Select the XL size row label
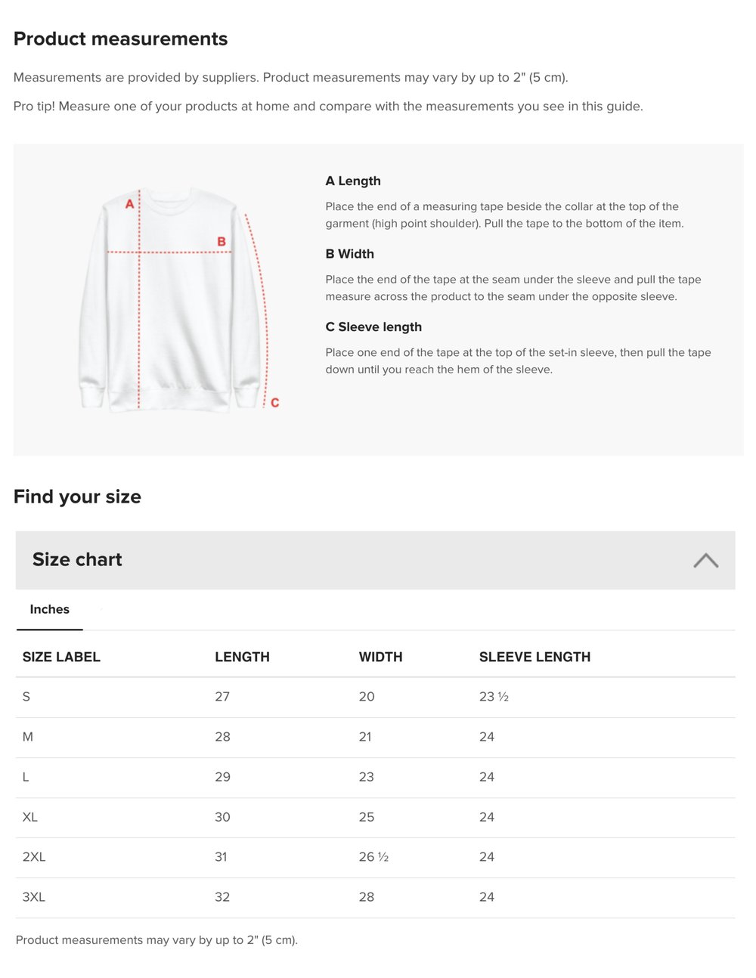The width and height of the screenshot is (756, 978). pos(30,817)
